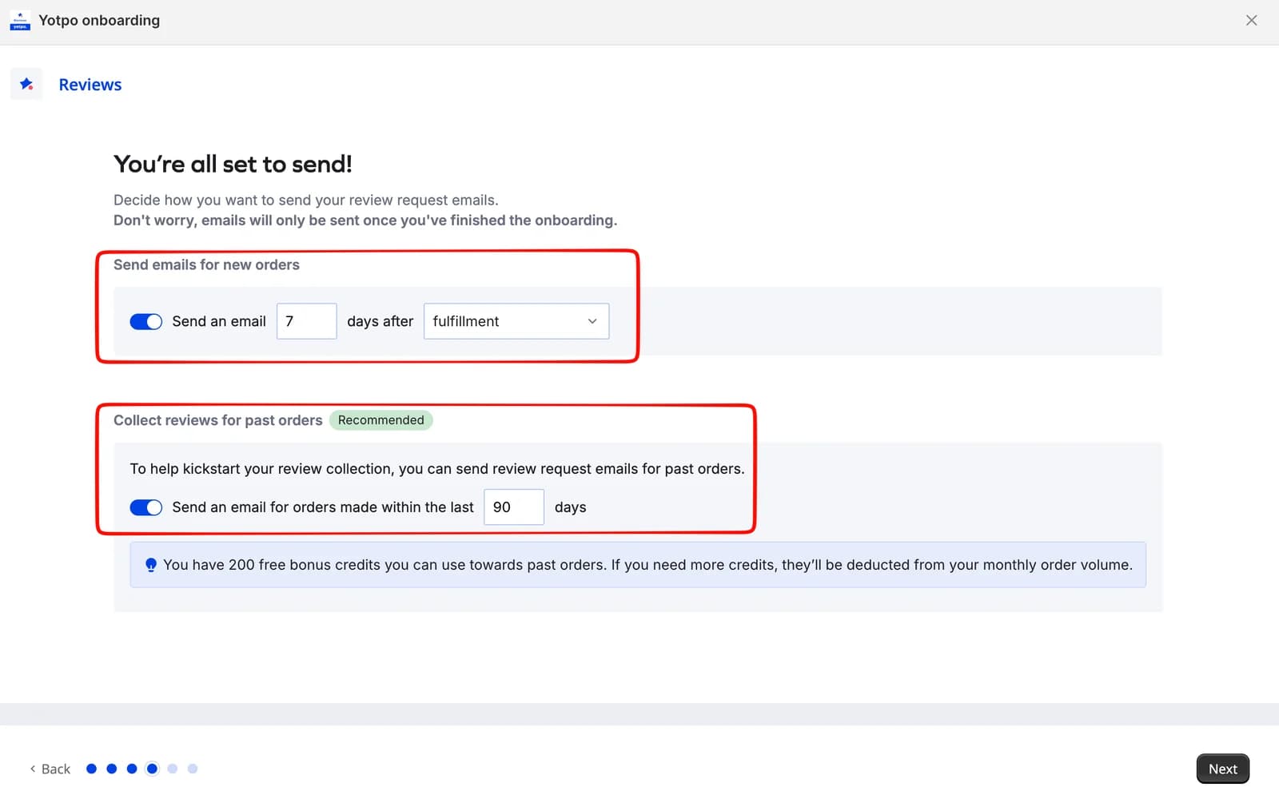Select the current fourth progress dot
Screen dimensions: 1279x799
(152, 769)
